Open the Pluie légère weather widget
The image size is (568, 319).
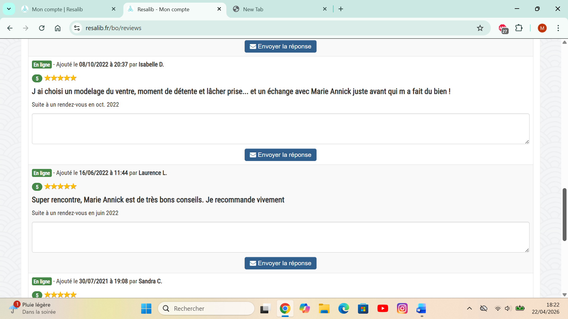coord(33,308)
